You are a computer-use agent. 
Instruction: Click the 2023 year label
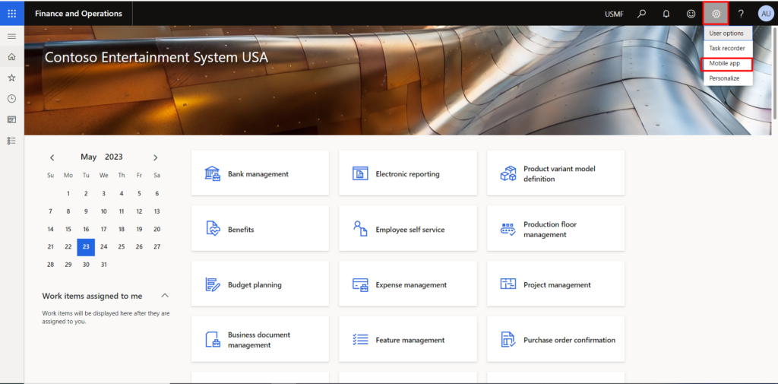tap(114, 157)
